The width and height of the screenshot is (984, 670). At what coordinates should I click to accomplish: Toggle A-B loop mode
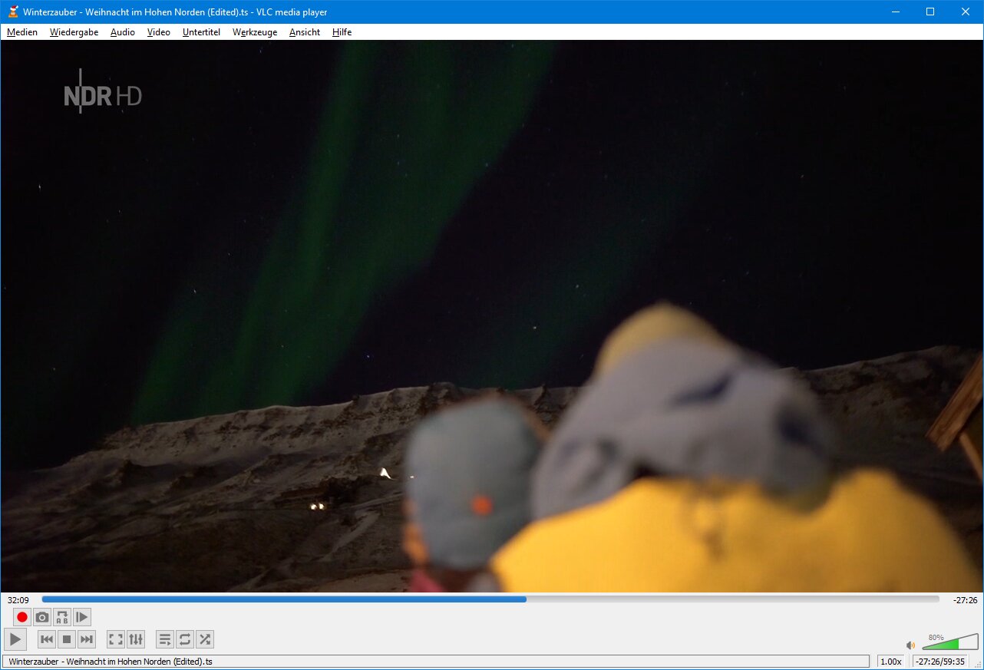pos(62,617)
